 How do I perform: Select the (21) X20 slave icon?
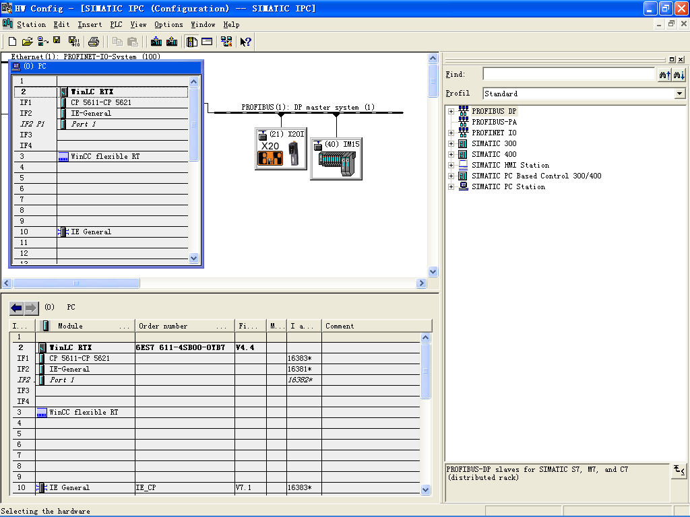(281, 149)
